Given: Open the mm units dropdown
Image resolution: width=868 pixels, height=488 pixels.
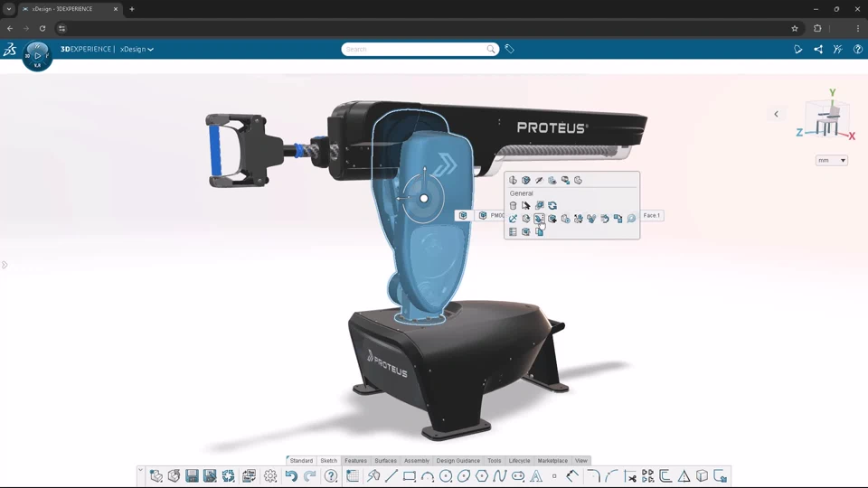Looking at the screenshot, I should (x=832, y=161).
